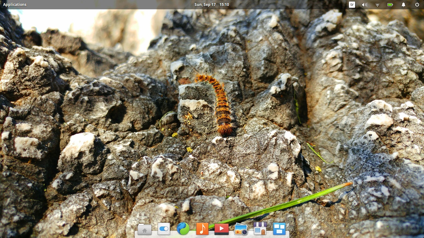Viewport: 424px width, 238px height.
Task: Open System Settings from the dock
Action: [x=164, y=229]
